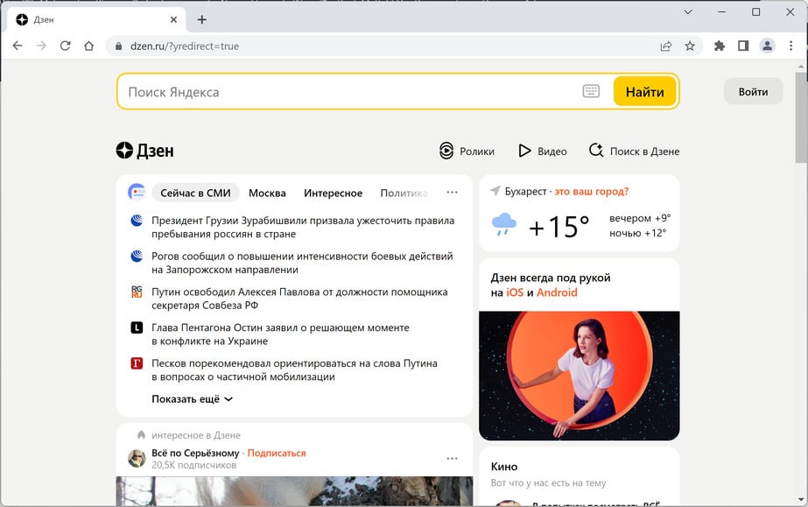The width and height of the screenshot is (808, 507).
Task: Open the Видео section
Action: pos(543,151)
